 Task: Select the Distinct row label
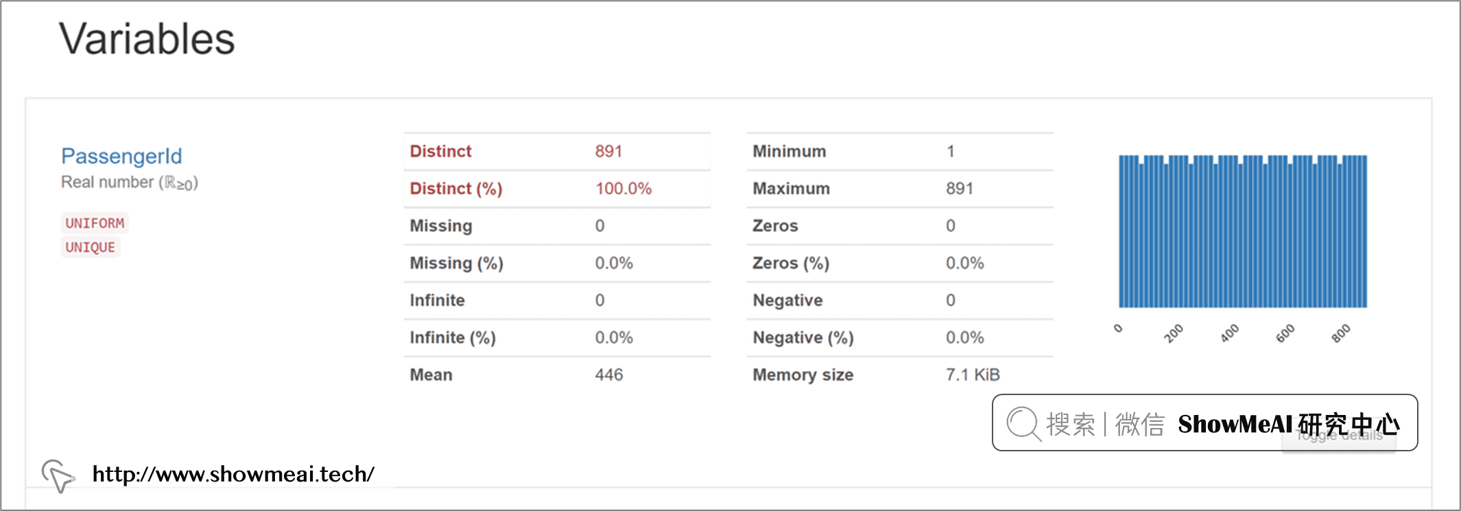tap(440, 152)
